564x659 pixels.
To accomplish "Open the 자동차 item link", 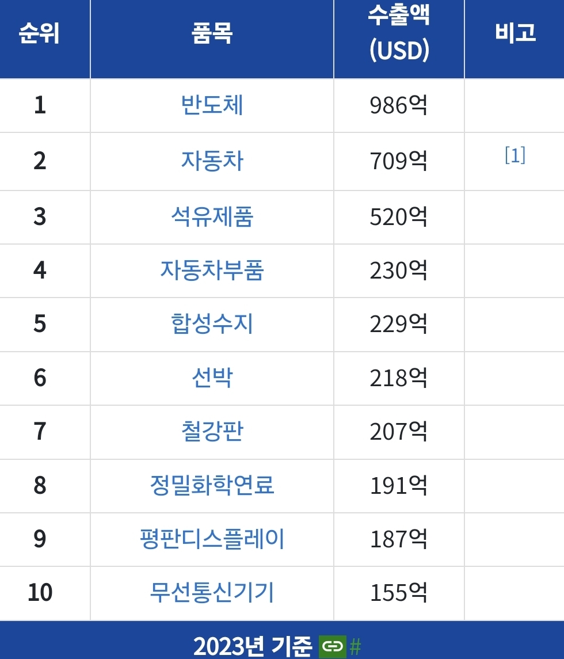I will 212,161.
